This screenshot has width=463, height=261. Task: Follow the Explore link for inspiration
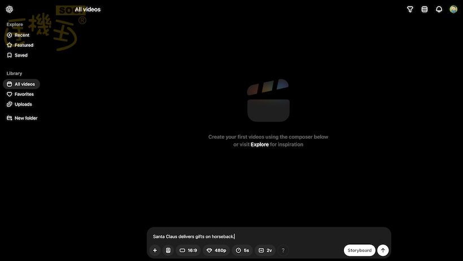point(260,145)
